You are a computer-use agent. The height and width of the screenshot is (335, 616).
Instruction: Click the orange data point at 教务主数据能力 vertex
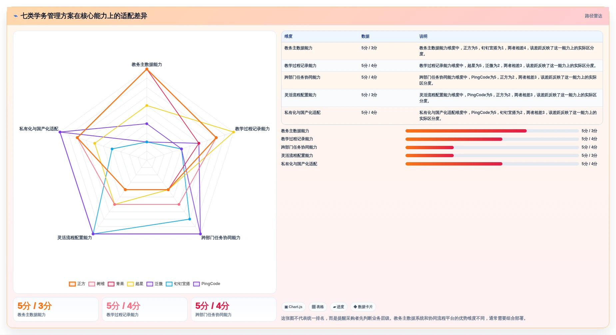pyautogui.click(x=147, y=69)
